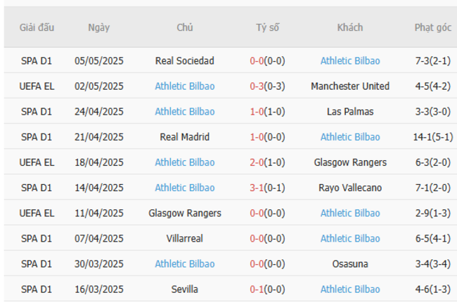Click the 0-1 score of Sevilla match

[x=257, y=289]
